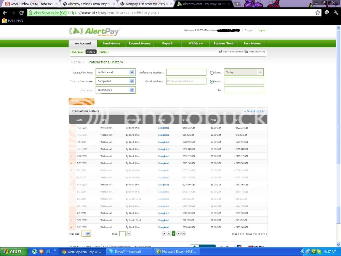The image size is (341, 256).
Task: Click the Update results button
Action: 82,101
